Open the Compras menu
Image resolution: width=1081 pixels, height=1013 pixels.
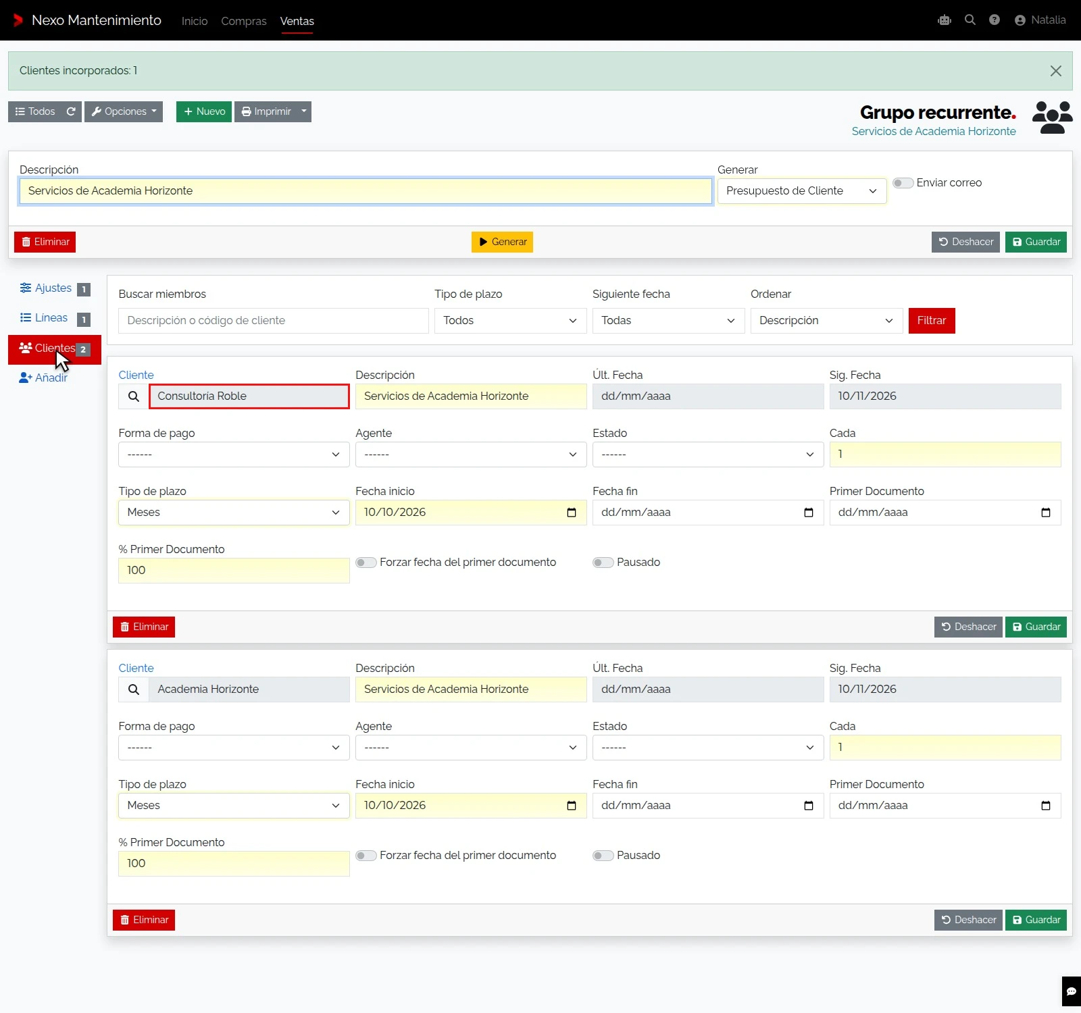coord(244,21)
